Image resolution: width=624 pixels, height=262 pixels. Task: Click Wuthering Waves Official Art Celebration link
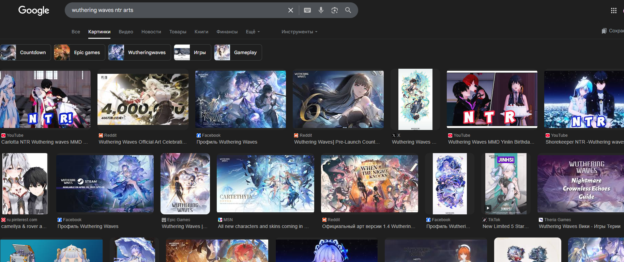pyautogui.click(x=143, y=142)
